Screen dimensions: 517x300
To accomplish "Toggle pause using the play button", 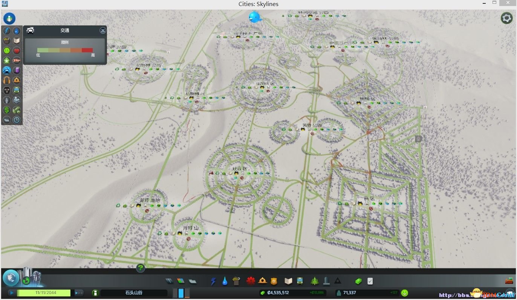I will [x=12, y=292].
